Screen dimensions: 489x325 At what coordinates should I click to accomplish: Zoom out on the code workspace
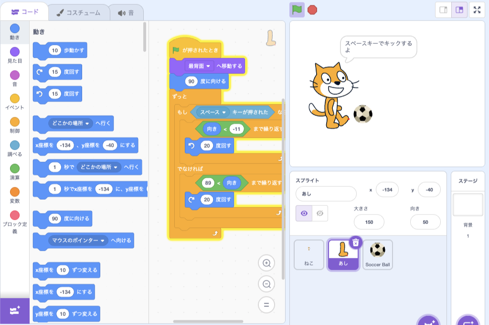coord(266,284)
